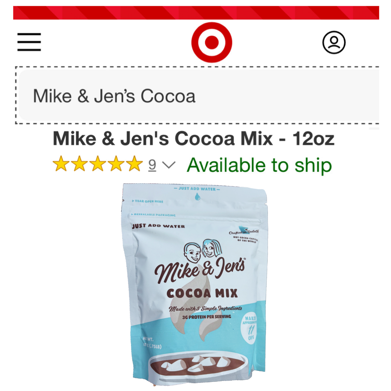391x391 pixels.
Task: Open the hamburger navigation menu
Action: pyautogui.click(x=29, y=42)
